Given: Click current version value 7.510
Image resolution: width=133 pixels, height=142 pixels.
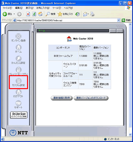Looking at the screenshot, I should click(x=82, y=84).
